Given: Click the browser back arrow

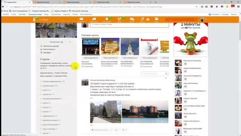Looking at the screenshot, I should click(3, 7).
